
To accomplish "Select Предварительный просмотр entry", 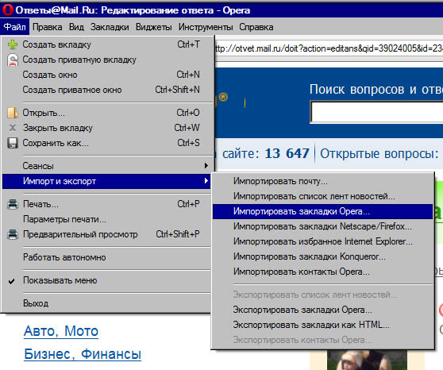I will pos(106,234).
